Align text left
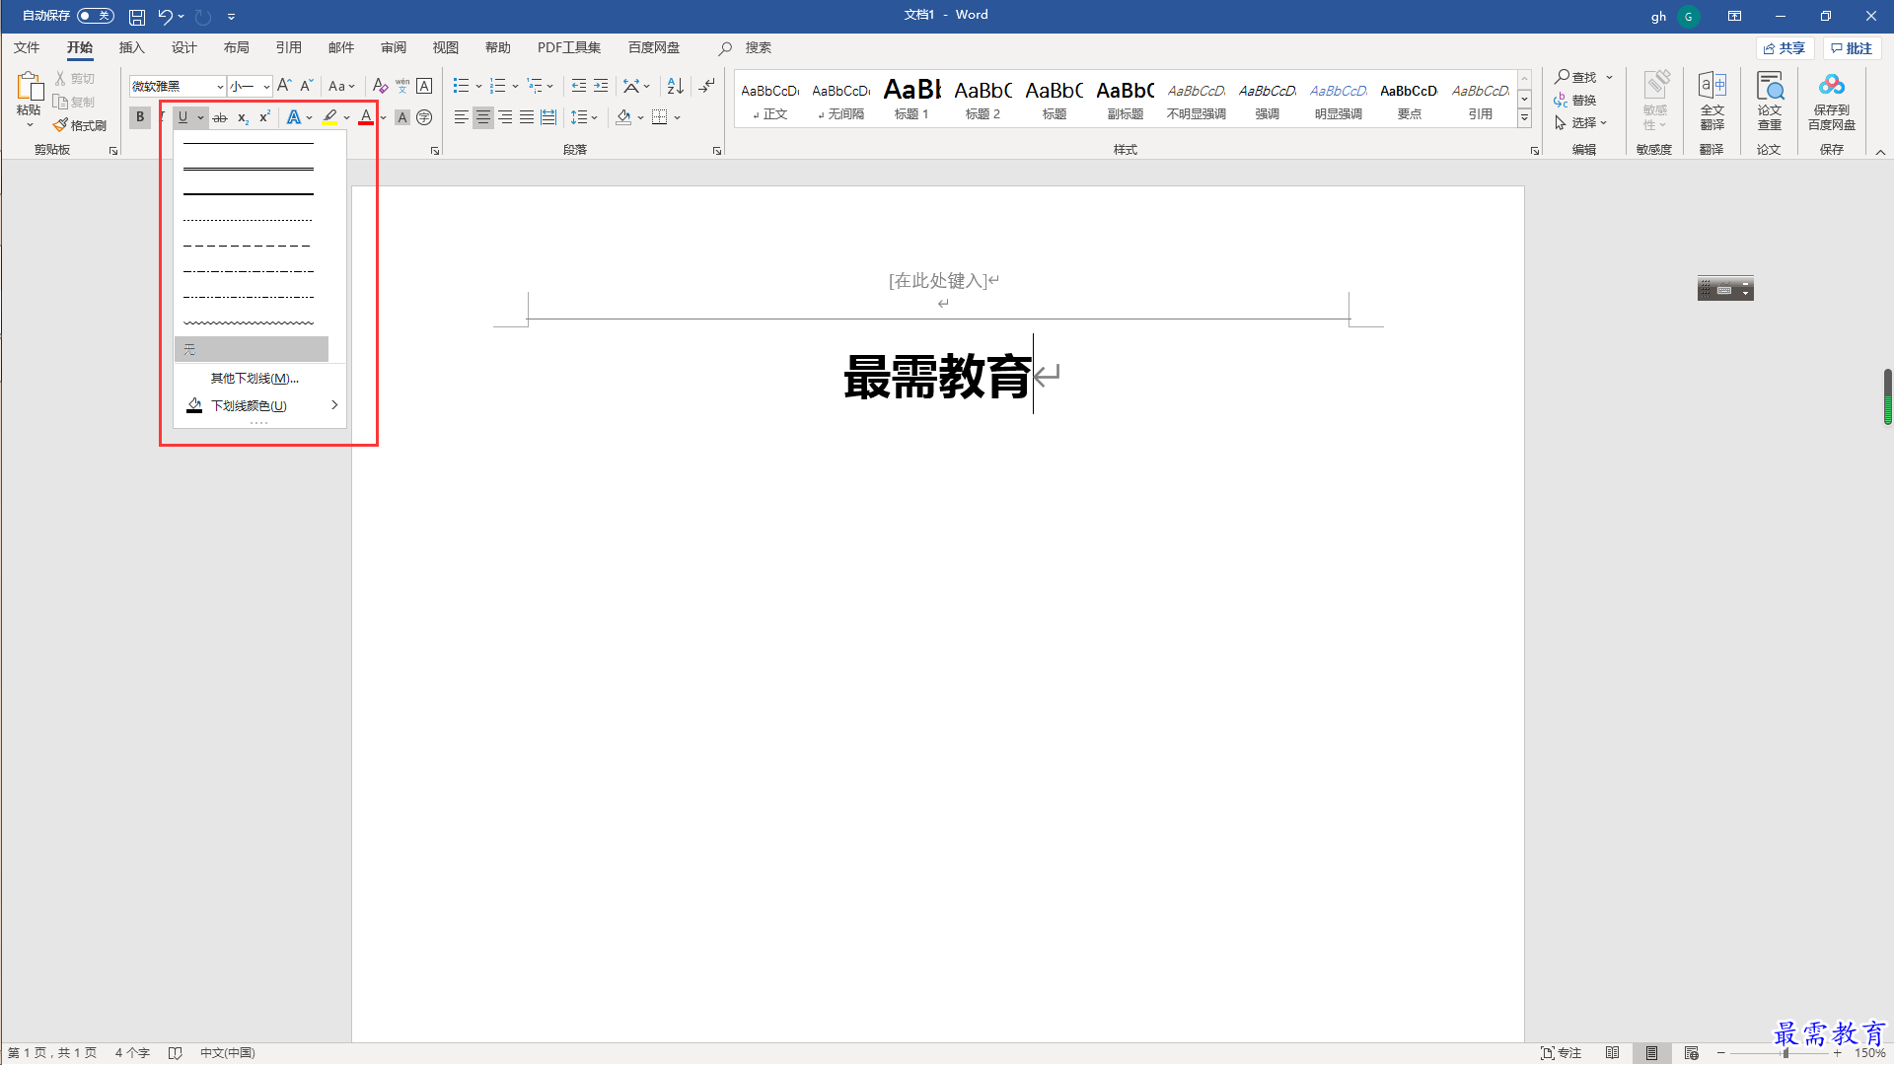1894x1065 pixels. pos(461,117)
